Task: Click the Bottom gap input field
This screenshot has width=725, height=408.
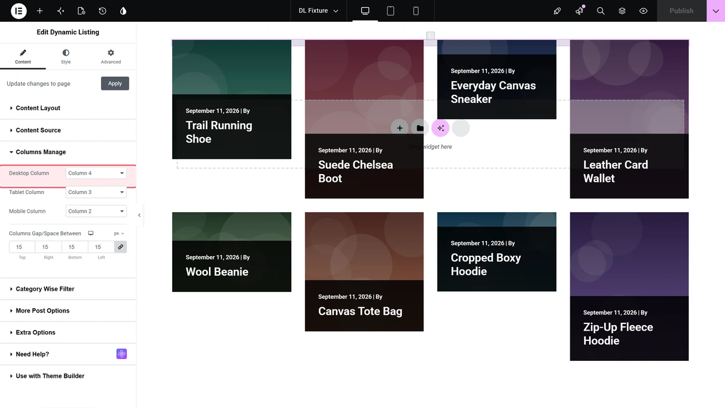Action: 75,247
